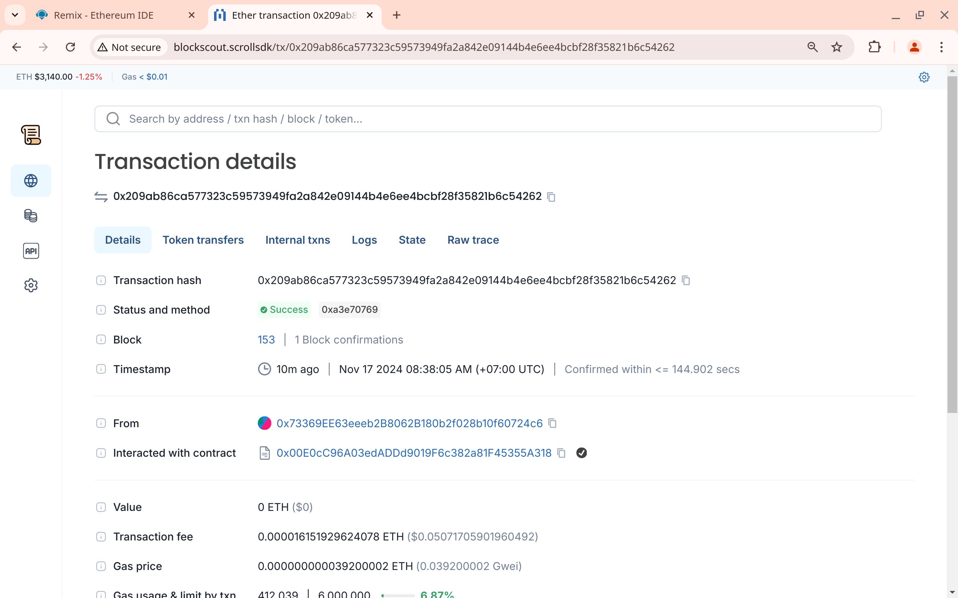Open the browser Extensions puzzle icon
The height and width of the screenshot is (598, 958).
(875, 47)
